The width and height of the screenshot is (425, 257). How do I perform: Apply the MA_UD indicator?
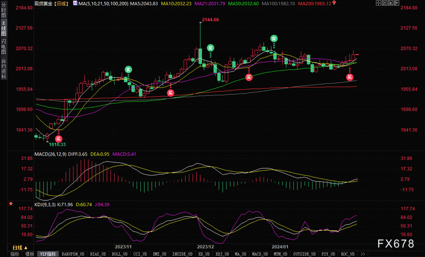point(240,254)
